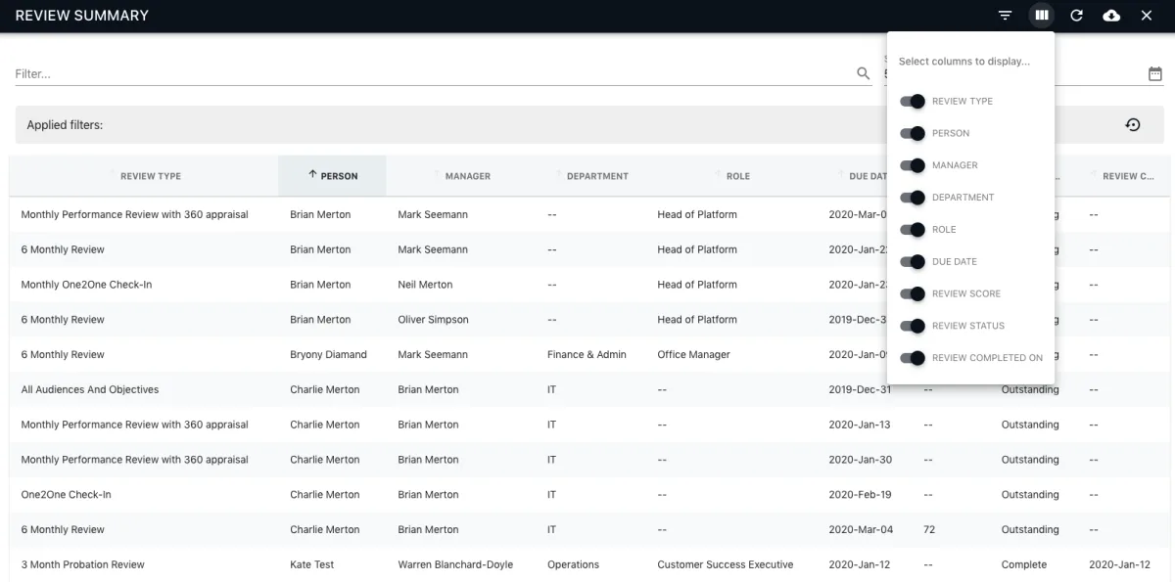The image size is (1175, 582).
Task: Click 'Neil Merton' manager cell
Action: point(425,285)
